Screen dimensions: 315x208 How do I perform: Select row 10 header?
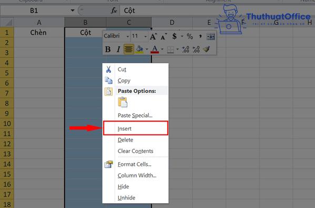(x=7, y=124)
